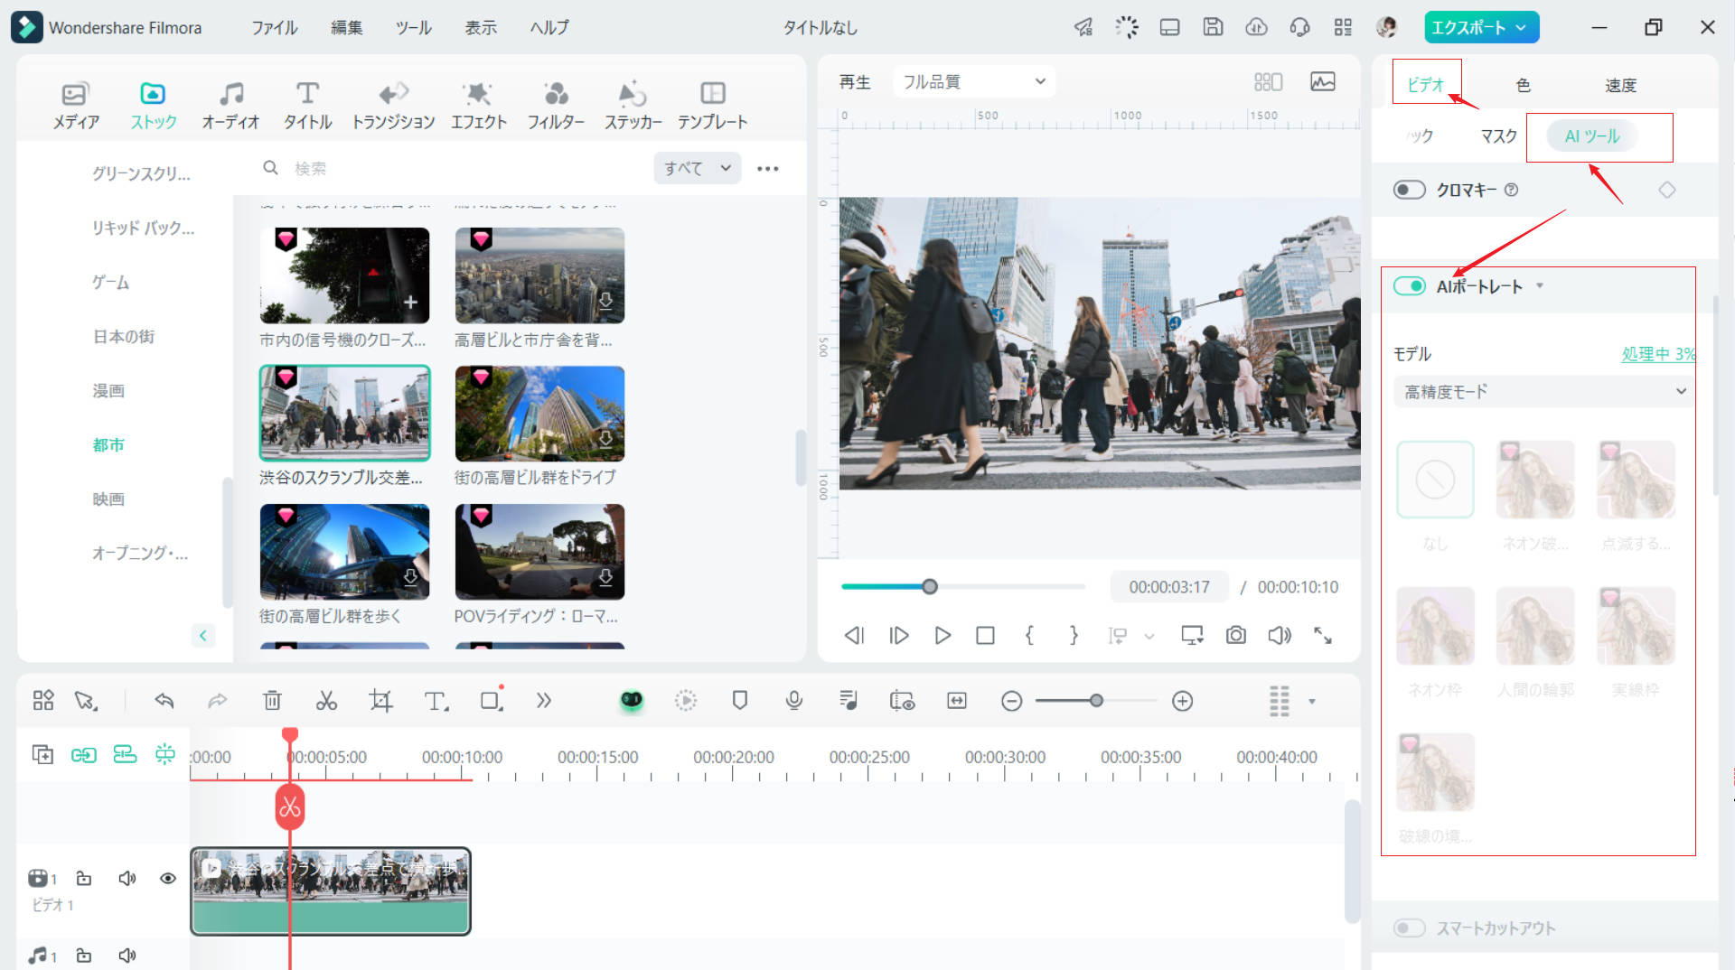Open the Transitions (トランジション) tab
1735x970 pixels.
pos(393,105)
